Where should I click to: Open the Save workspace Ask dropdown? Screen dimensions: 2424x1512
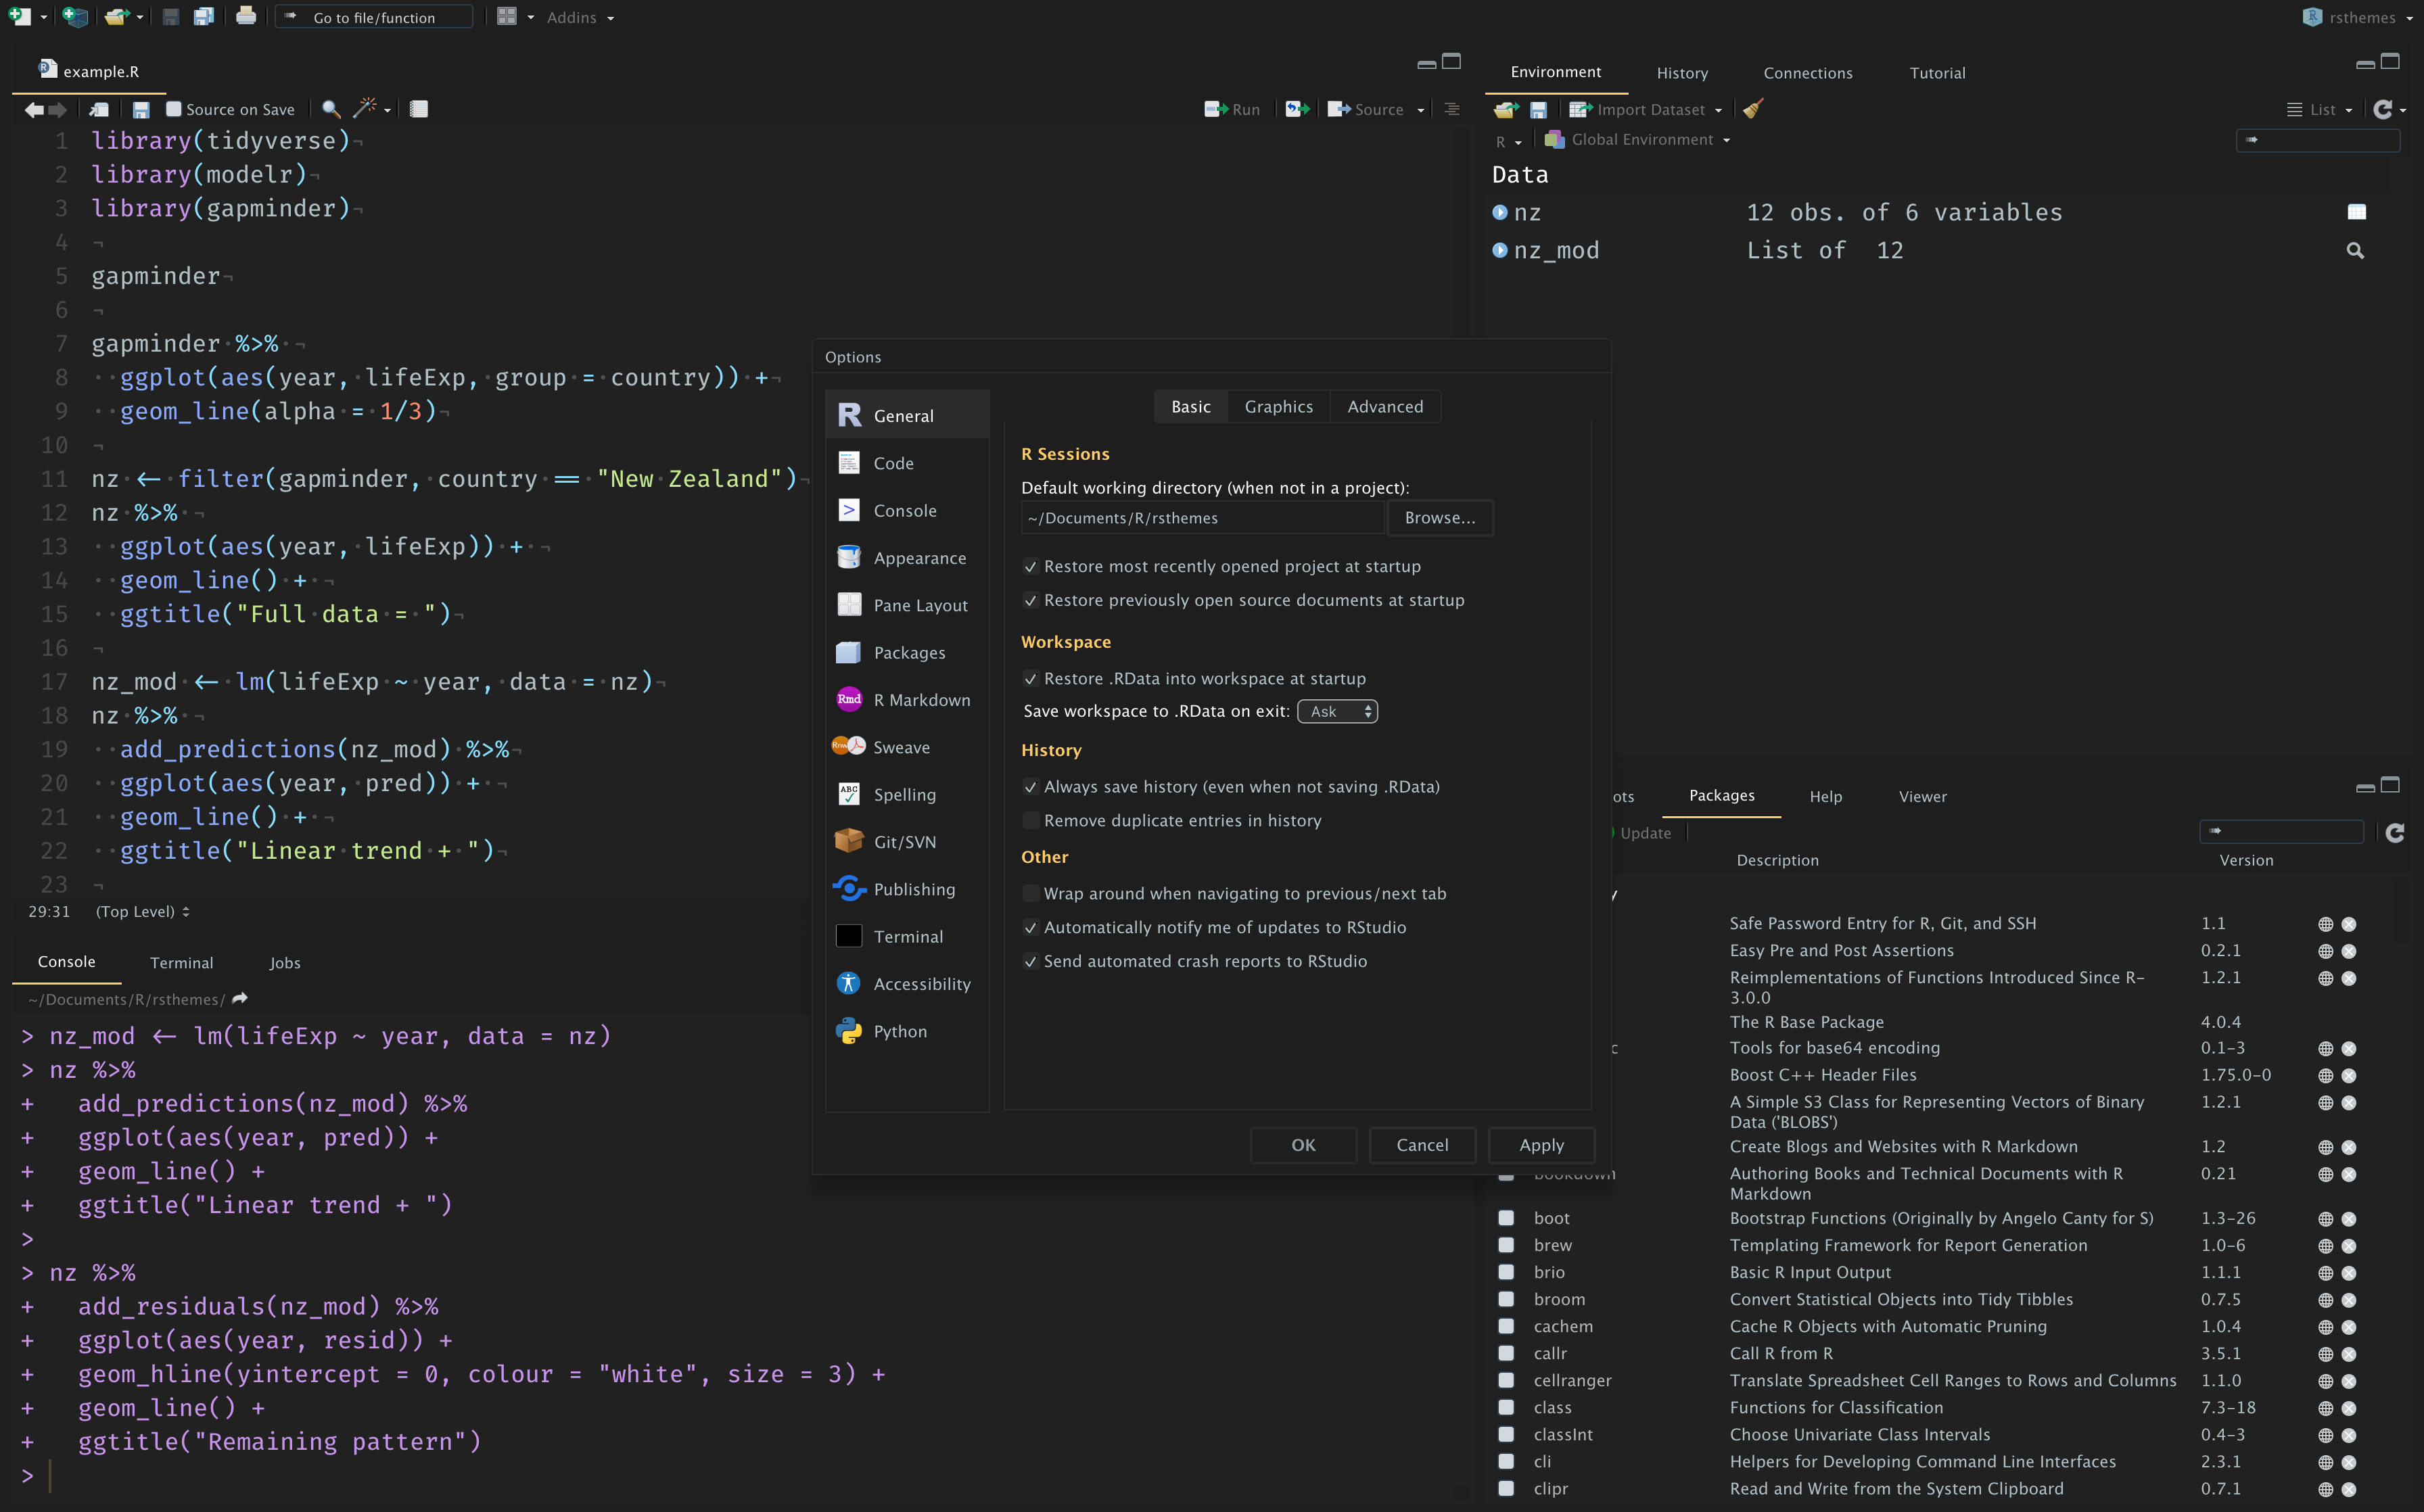click(1337, 711)
